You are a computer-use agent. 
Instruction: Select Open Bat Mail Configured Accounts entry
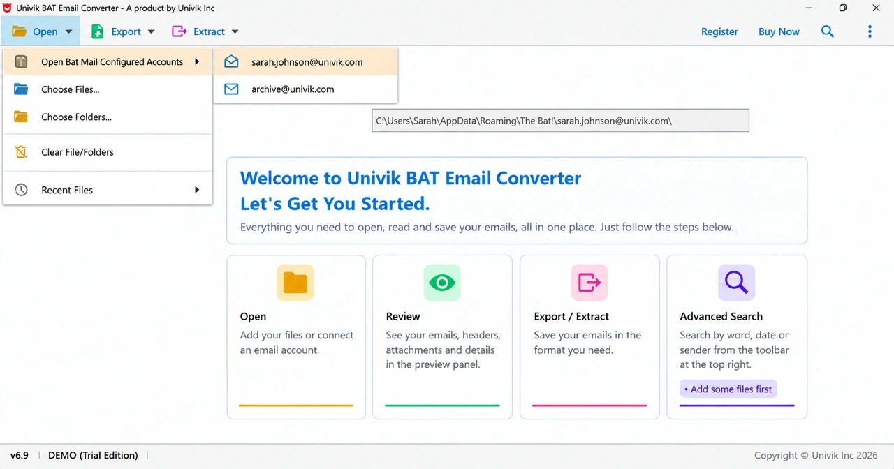[x=108, y=61]
